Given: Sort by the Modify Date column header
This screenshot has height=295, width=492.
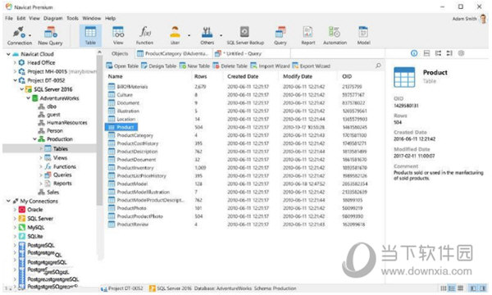Looking at the screenshot, I should pos(298,76).
